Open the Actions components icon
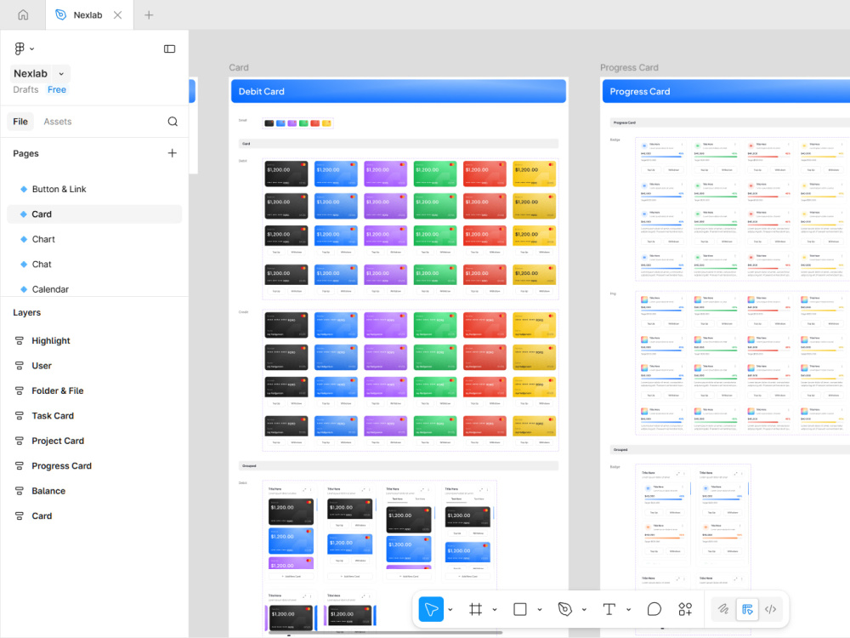 click(685, 609)
